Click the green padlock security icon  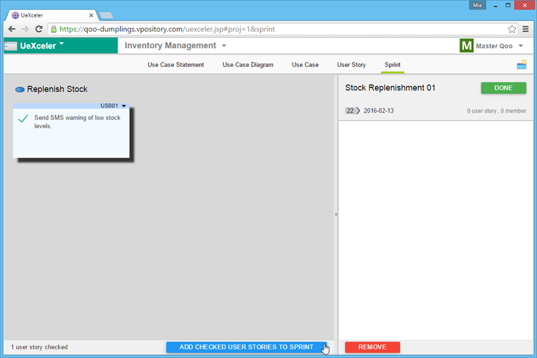tap(54, 29)
